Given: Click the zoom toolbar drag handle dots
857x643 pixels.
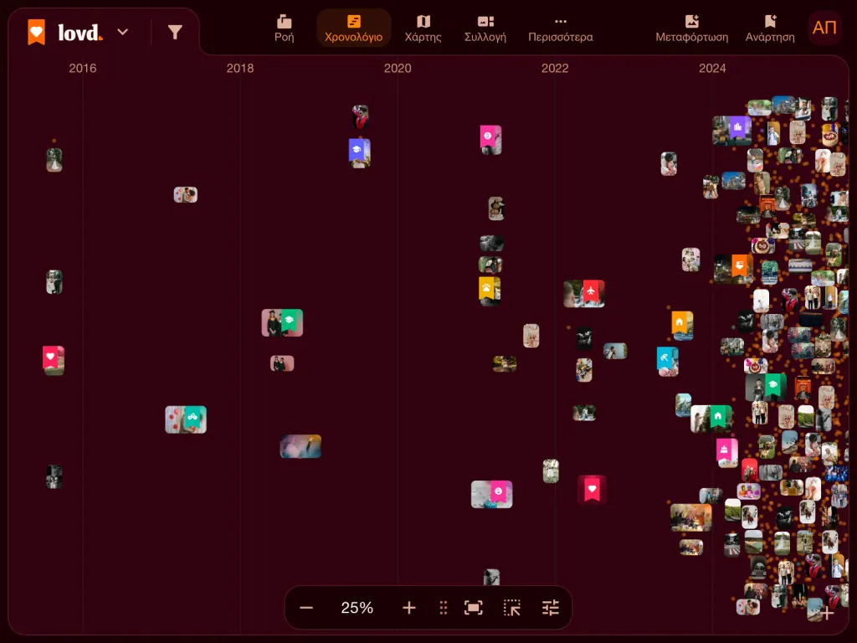Looking at the screenshot, I should (x=444, y=608).
